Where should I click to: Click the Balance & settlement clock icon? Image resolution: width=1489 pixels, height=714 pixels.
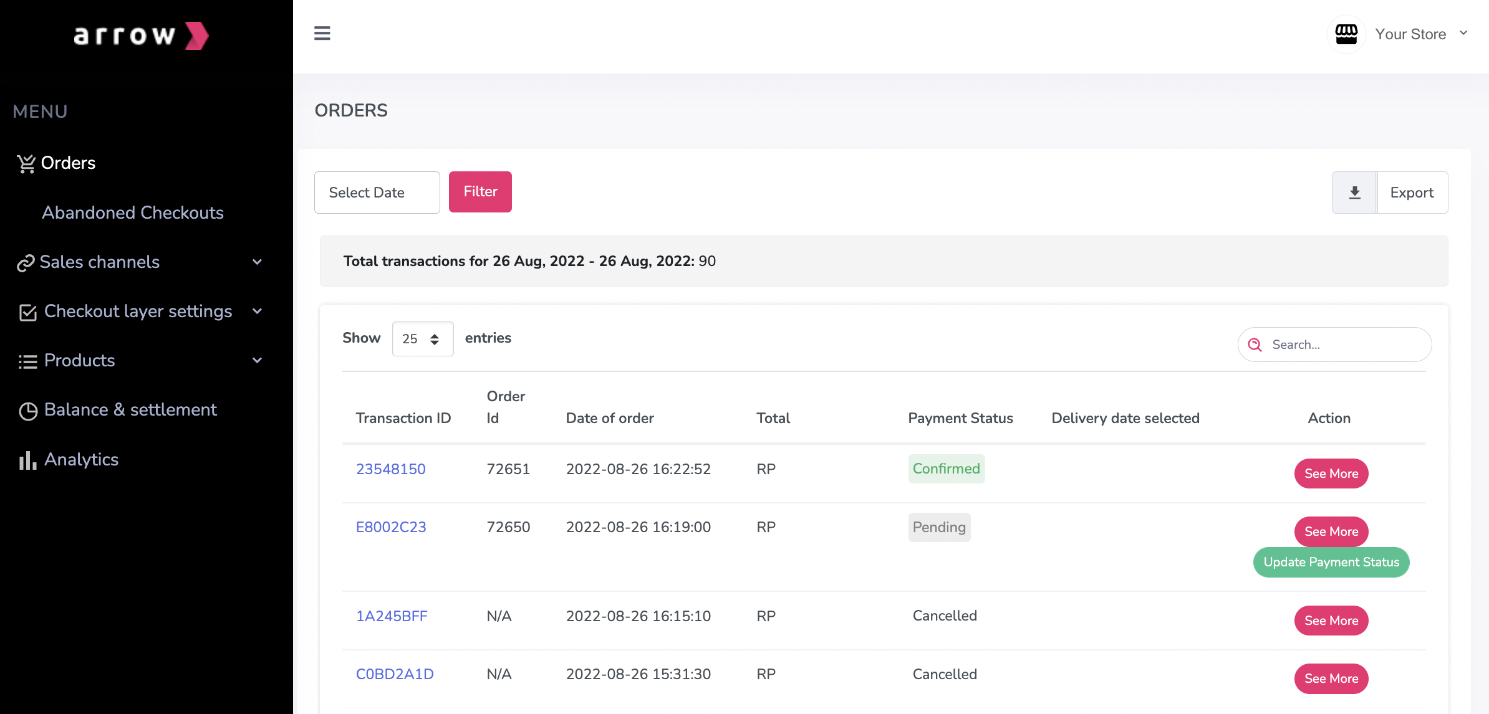(28, 411)
